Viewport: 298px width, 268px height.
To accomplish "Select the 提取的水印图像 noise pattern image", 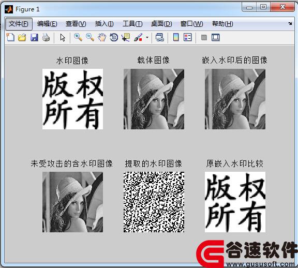I will [154, 202].
